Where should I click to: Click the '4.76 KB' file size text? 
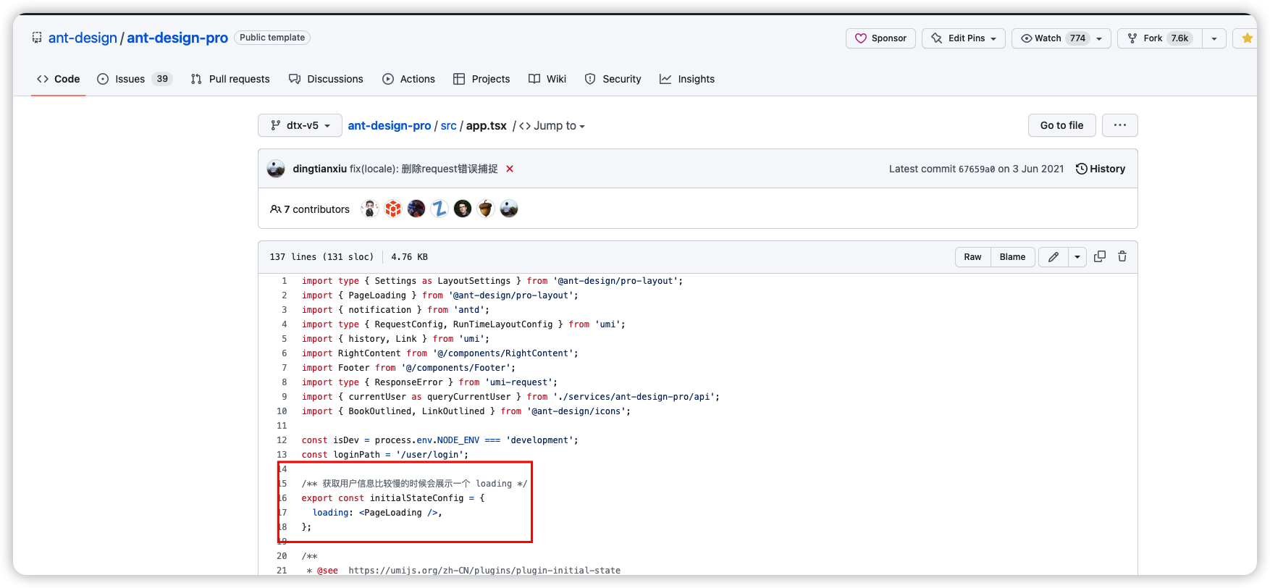[x=409, y=257]
